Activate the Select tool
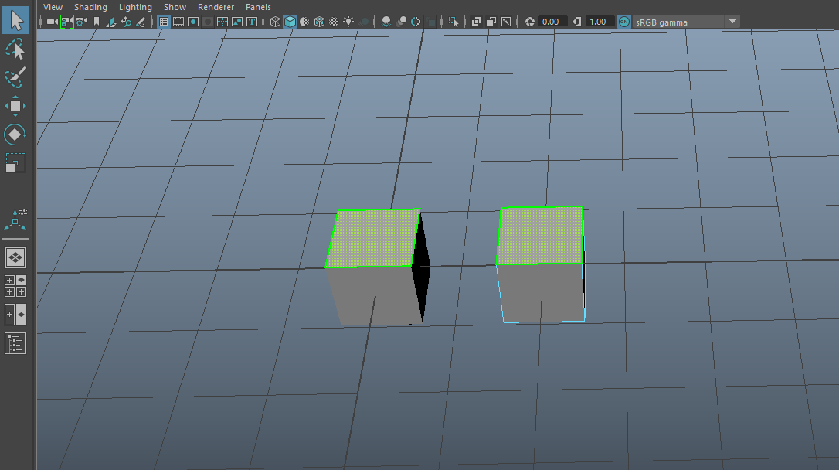Screen dimensions: 839x470 (15, 19)
